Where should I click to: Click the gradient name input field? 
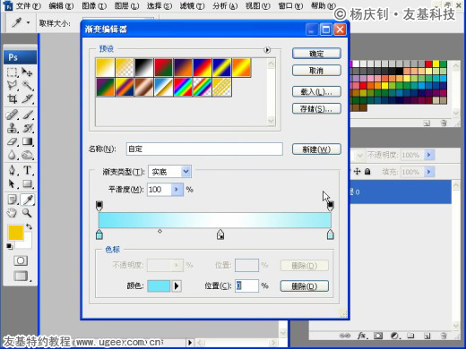point(204,149)
